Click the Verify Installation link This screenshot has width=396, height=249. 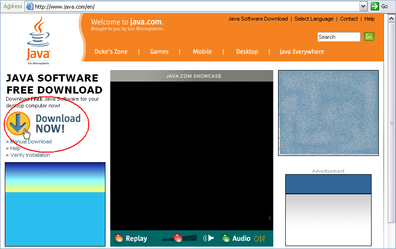(30, 155)
